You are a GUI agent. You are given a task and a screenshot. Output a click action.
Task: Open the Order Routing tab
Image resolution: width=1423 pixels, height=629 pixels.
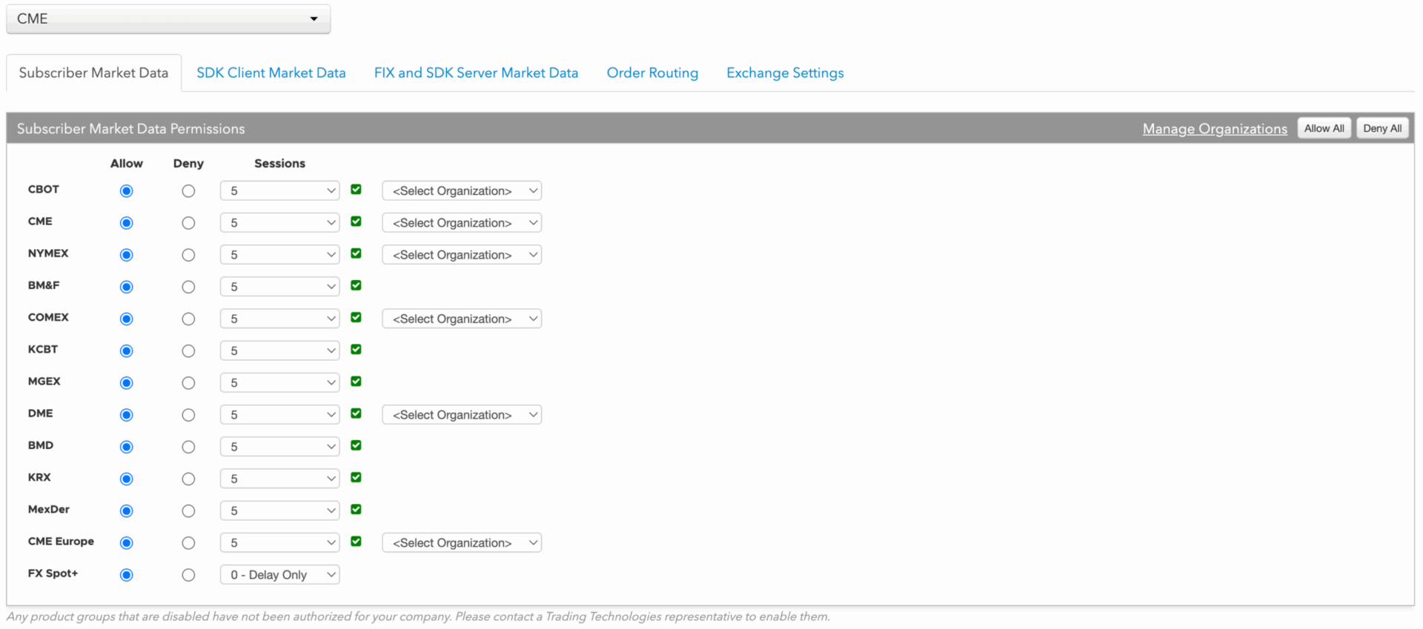click(652, 73)
